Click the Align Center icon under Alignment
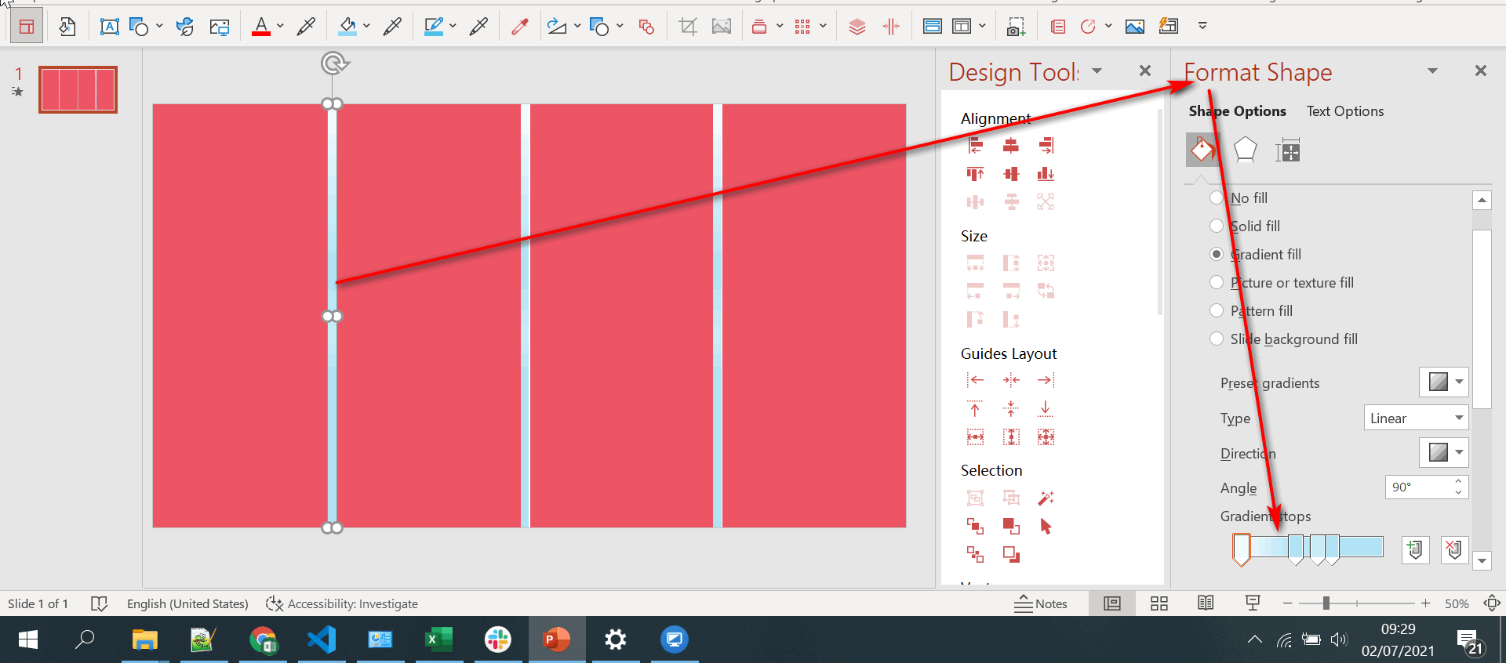The width and height of the screenshot is (1506, 663). [1011, 145]
